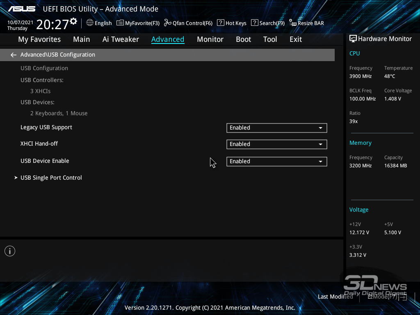
Task: Click the Legacy USB Support label
Action: pos(46,128)
